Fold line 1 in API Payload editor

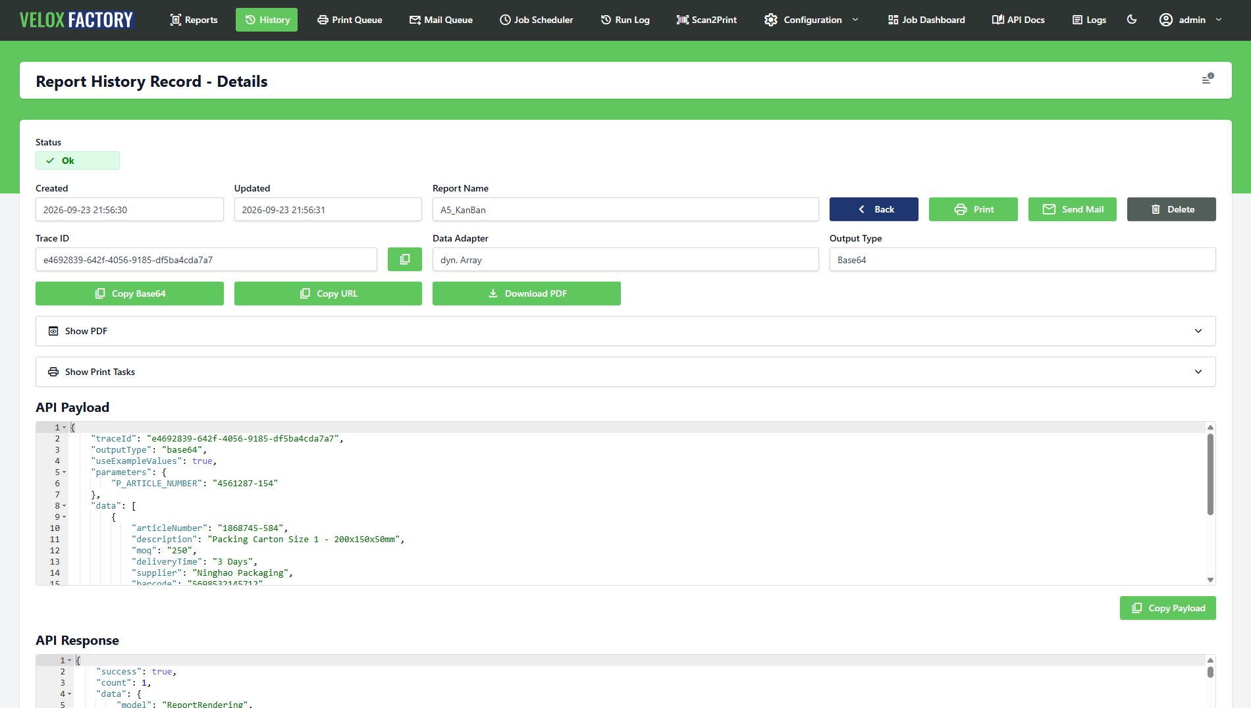(65, 428)
